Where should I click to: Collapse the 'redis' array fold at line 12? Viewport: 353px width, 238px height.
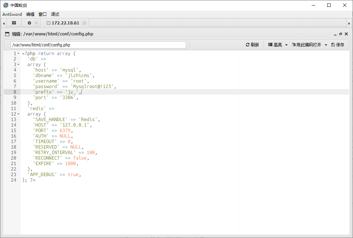click(19, 114)
